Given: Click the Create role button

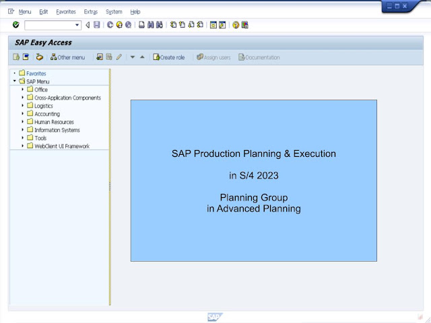Looking at the screenshot, I should point(169,57).
